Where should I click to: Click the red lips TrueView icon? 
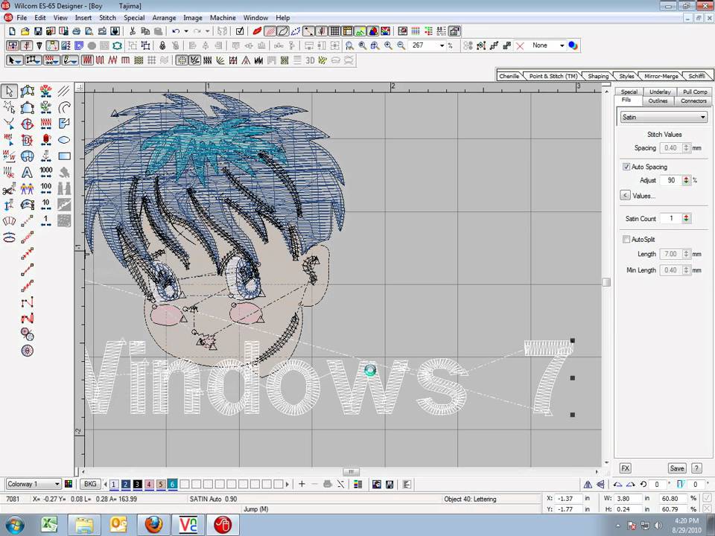(257, 31)
